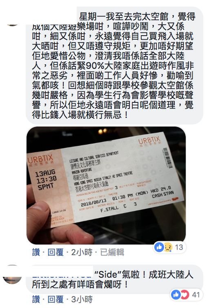
Task: Click the red heart reaction icon beside 41
Action: tap(185, 294)
